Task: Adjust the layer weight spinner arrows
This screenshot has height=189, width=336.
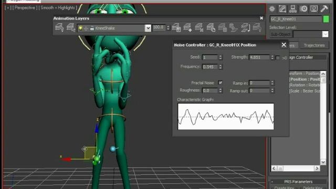Action: pyautogui.click(x=168, y=28)
